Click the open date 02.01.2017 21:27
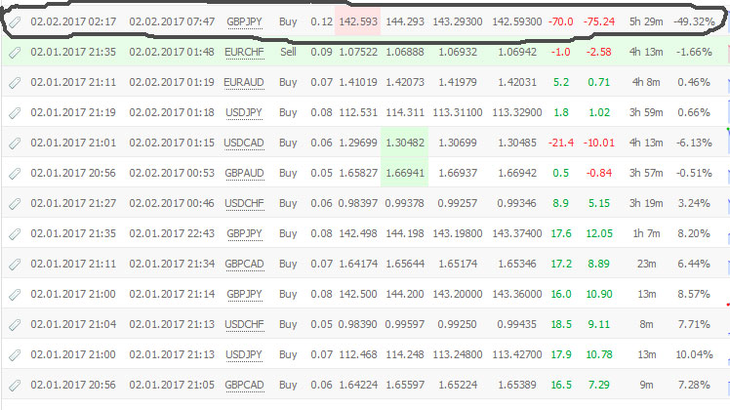Image resolution: width=730 pixels, height=410 pixels. pyautogui.click(x=73, y=203)
